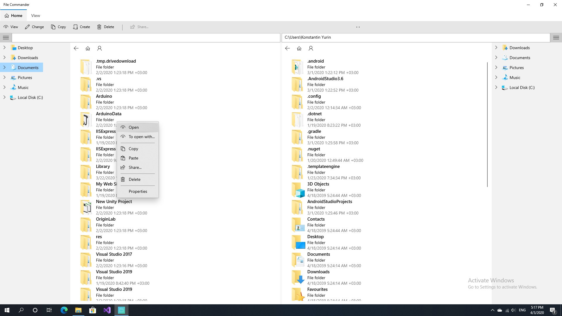The image size is (562, 316).
Task: Click the right pane vertical scrollbar
Action: [487, 124]
